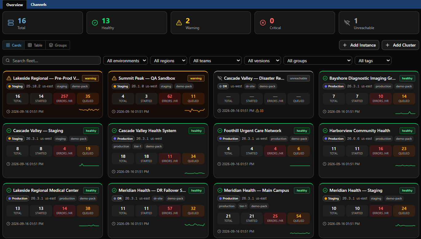
Task: Open the Summit Peak — QA Sandbox card title
Action: pos(147,78)
